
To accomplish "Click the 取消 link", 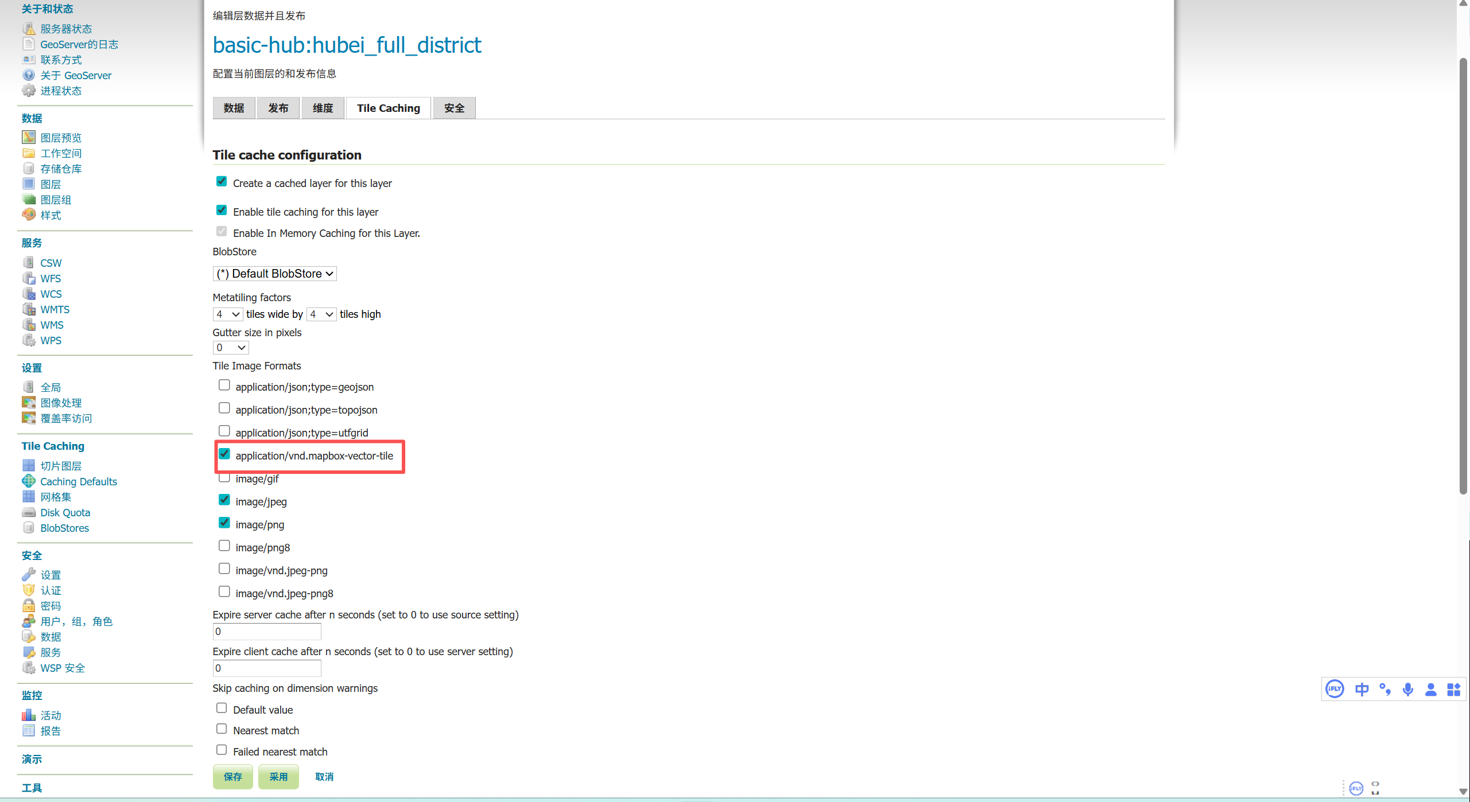I will 324,777.
